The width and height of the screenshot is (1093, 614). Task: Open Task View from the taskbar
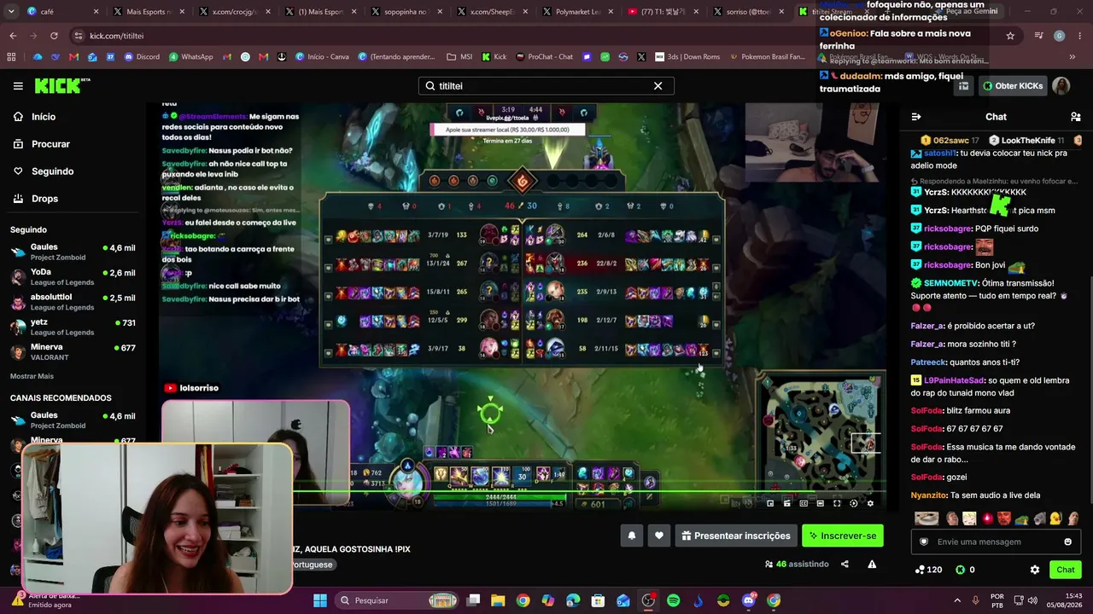[473, 600]
